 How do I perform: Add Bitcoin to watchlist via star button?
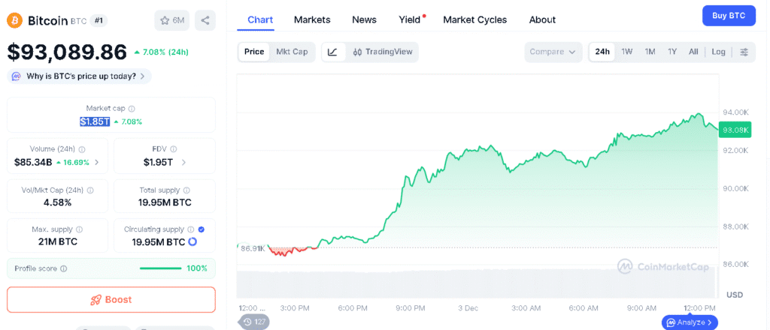(x=172, y=20)
